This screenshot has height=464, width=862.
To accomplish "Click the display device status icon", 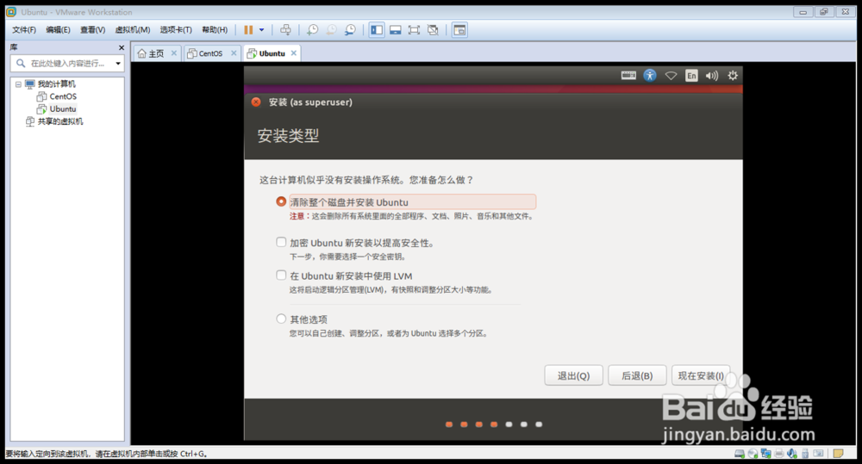I will tap(819, 454).
